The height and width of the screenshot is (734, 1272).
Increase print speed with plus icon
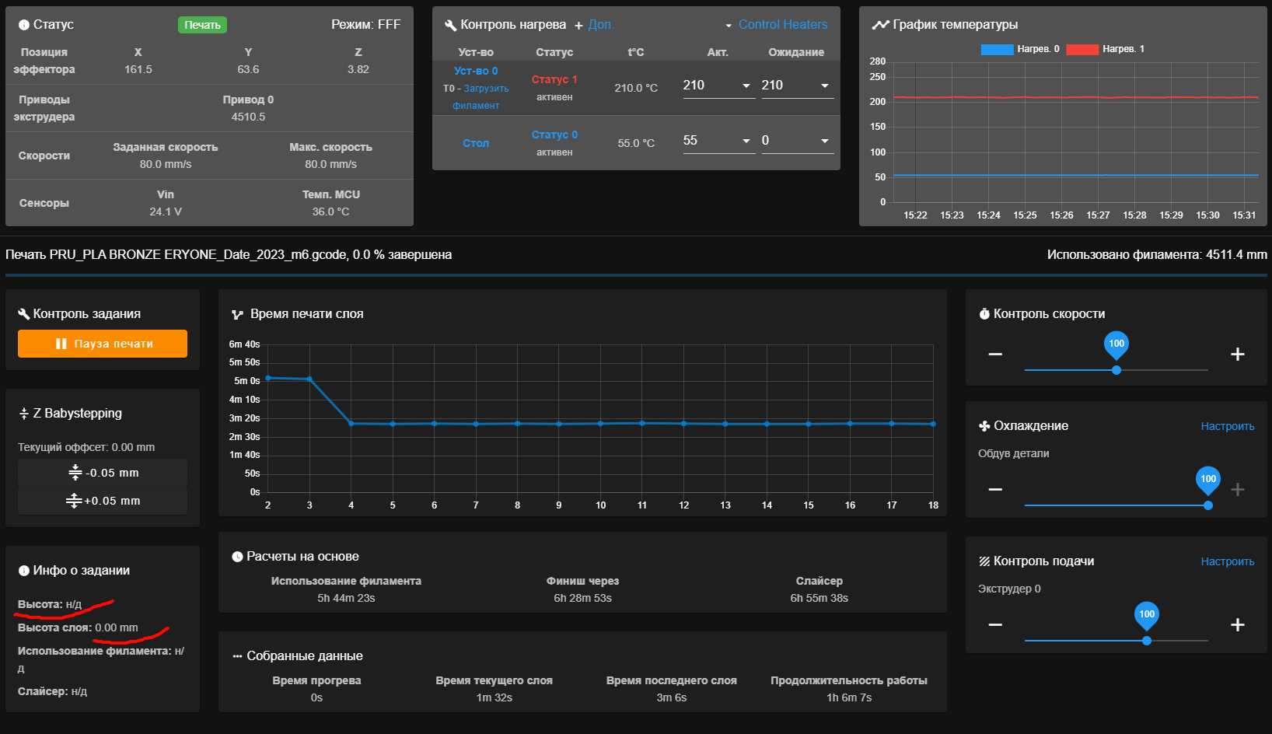point(1238,355)
